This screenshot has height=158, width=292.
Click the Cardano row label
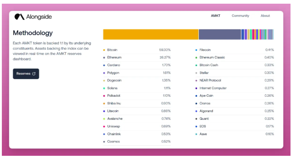coord(113,65)
